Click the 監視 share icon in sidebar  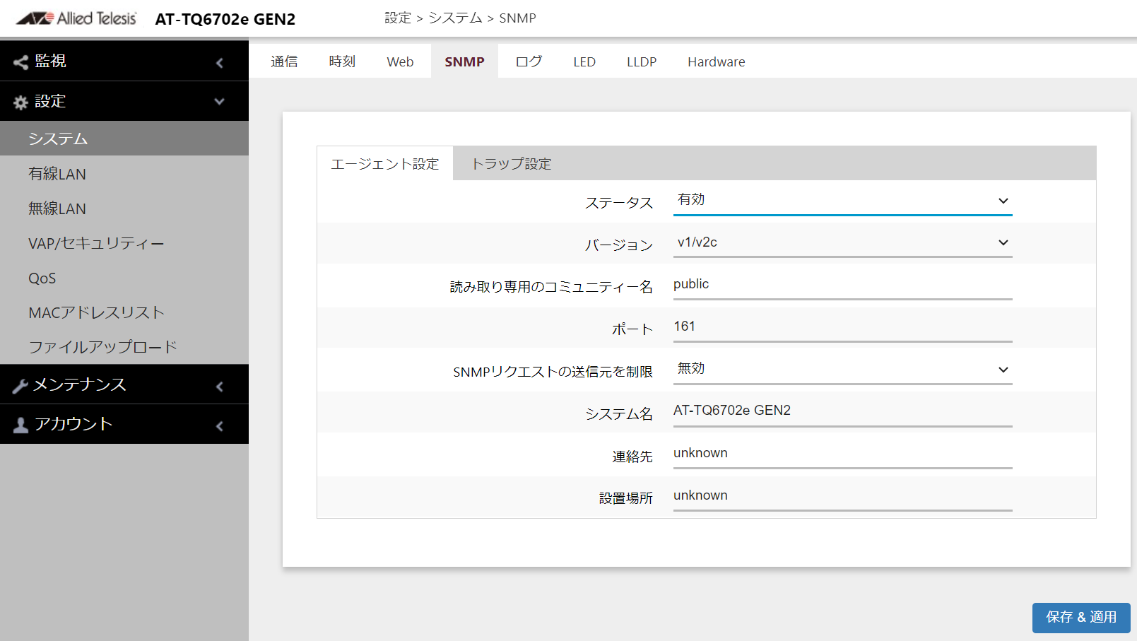21,62
